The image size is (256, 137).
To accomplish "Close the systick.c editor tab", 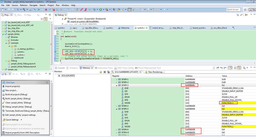I will tap(146, 28).
